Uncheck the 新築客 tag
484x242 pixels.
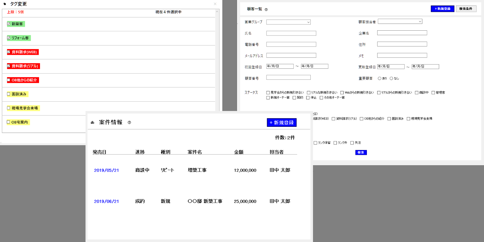click(x=9, y=24)
